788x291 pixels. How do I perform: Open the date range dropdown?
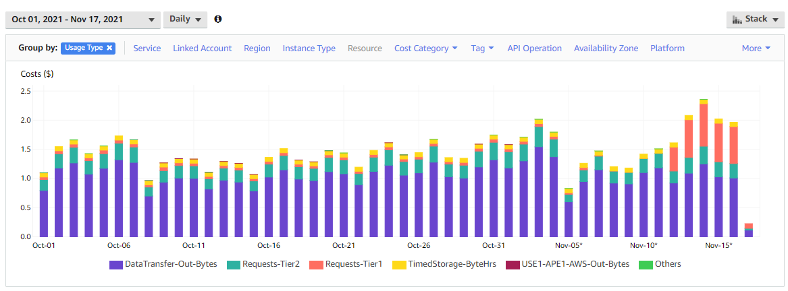(83, 20)
